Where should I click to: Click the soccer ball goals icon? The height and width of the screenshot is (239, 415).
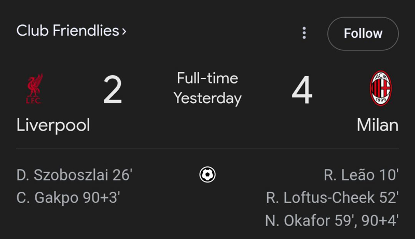click(208, 175)
